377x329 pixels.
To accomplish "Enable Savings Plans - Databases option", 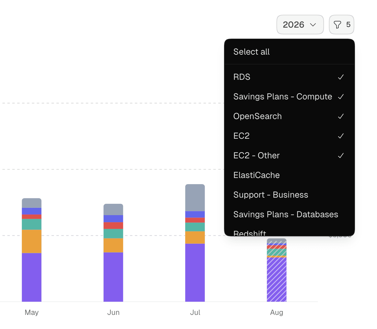I will coord(289,215).
